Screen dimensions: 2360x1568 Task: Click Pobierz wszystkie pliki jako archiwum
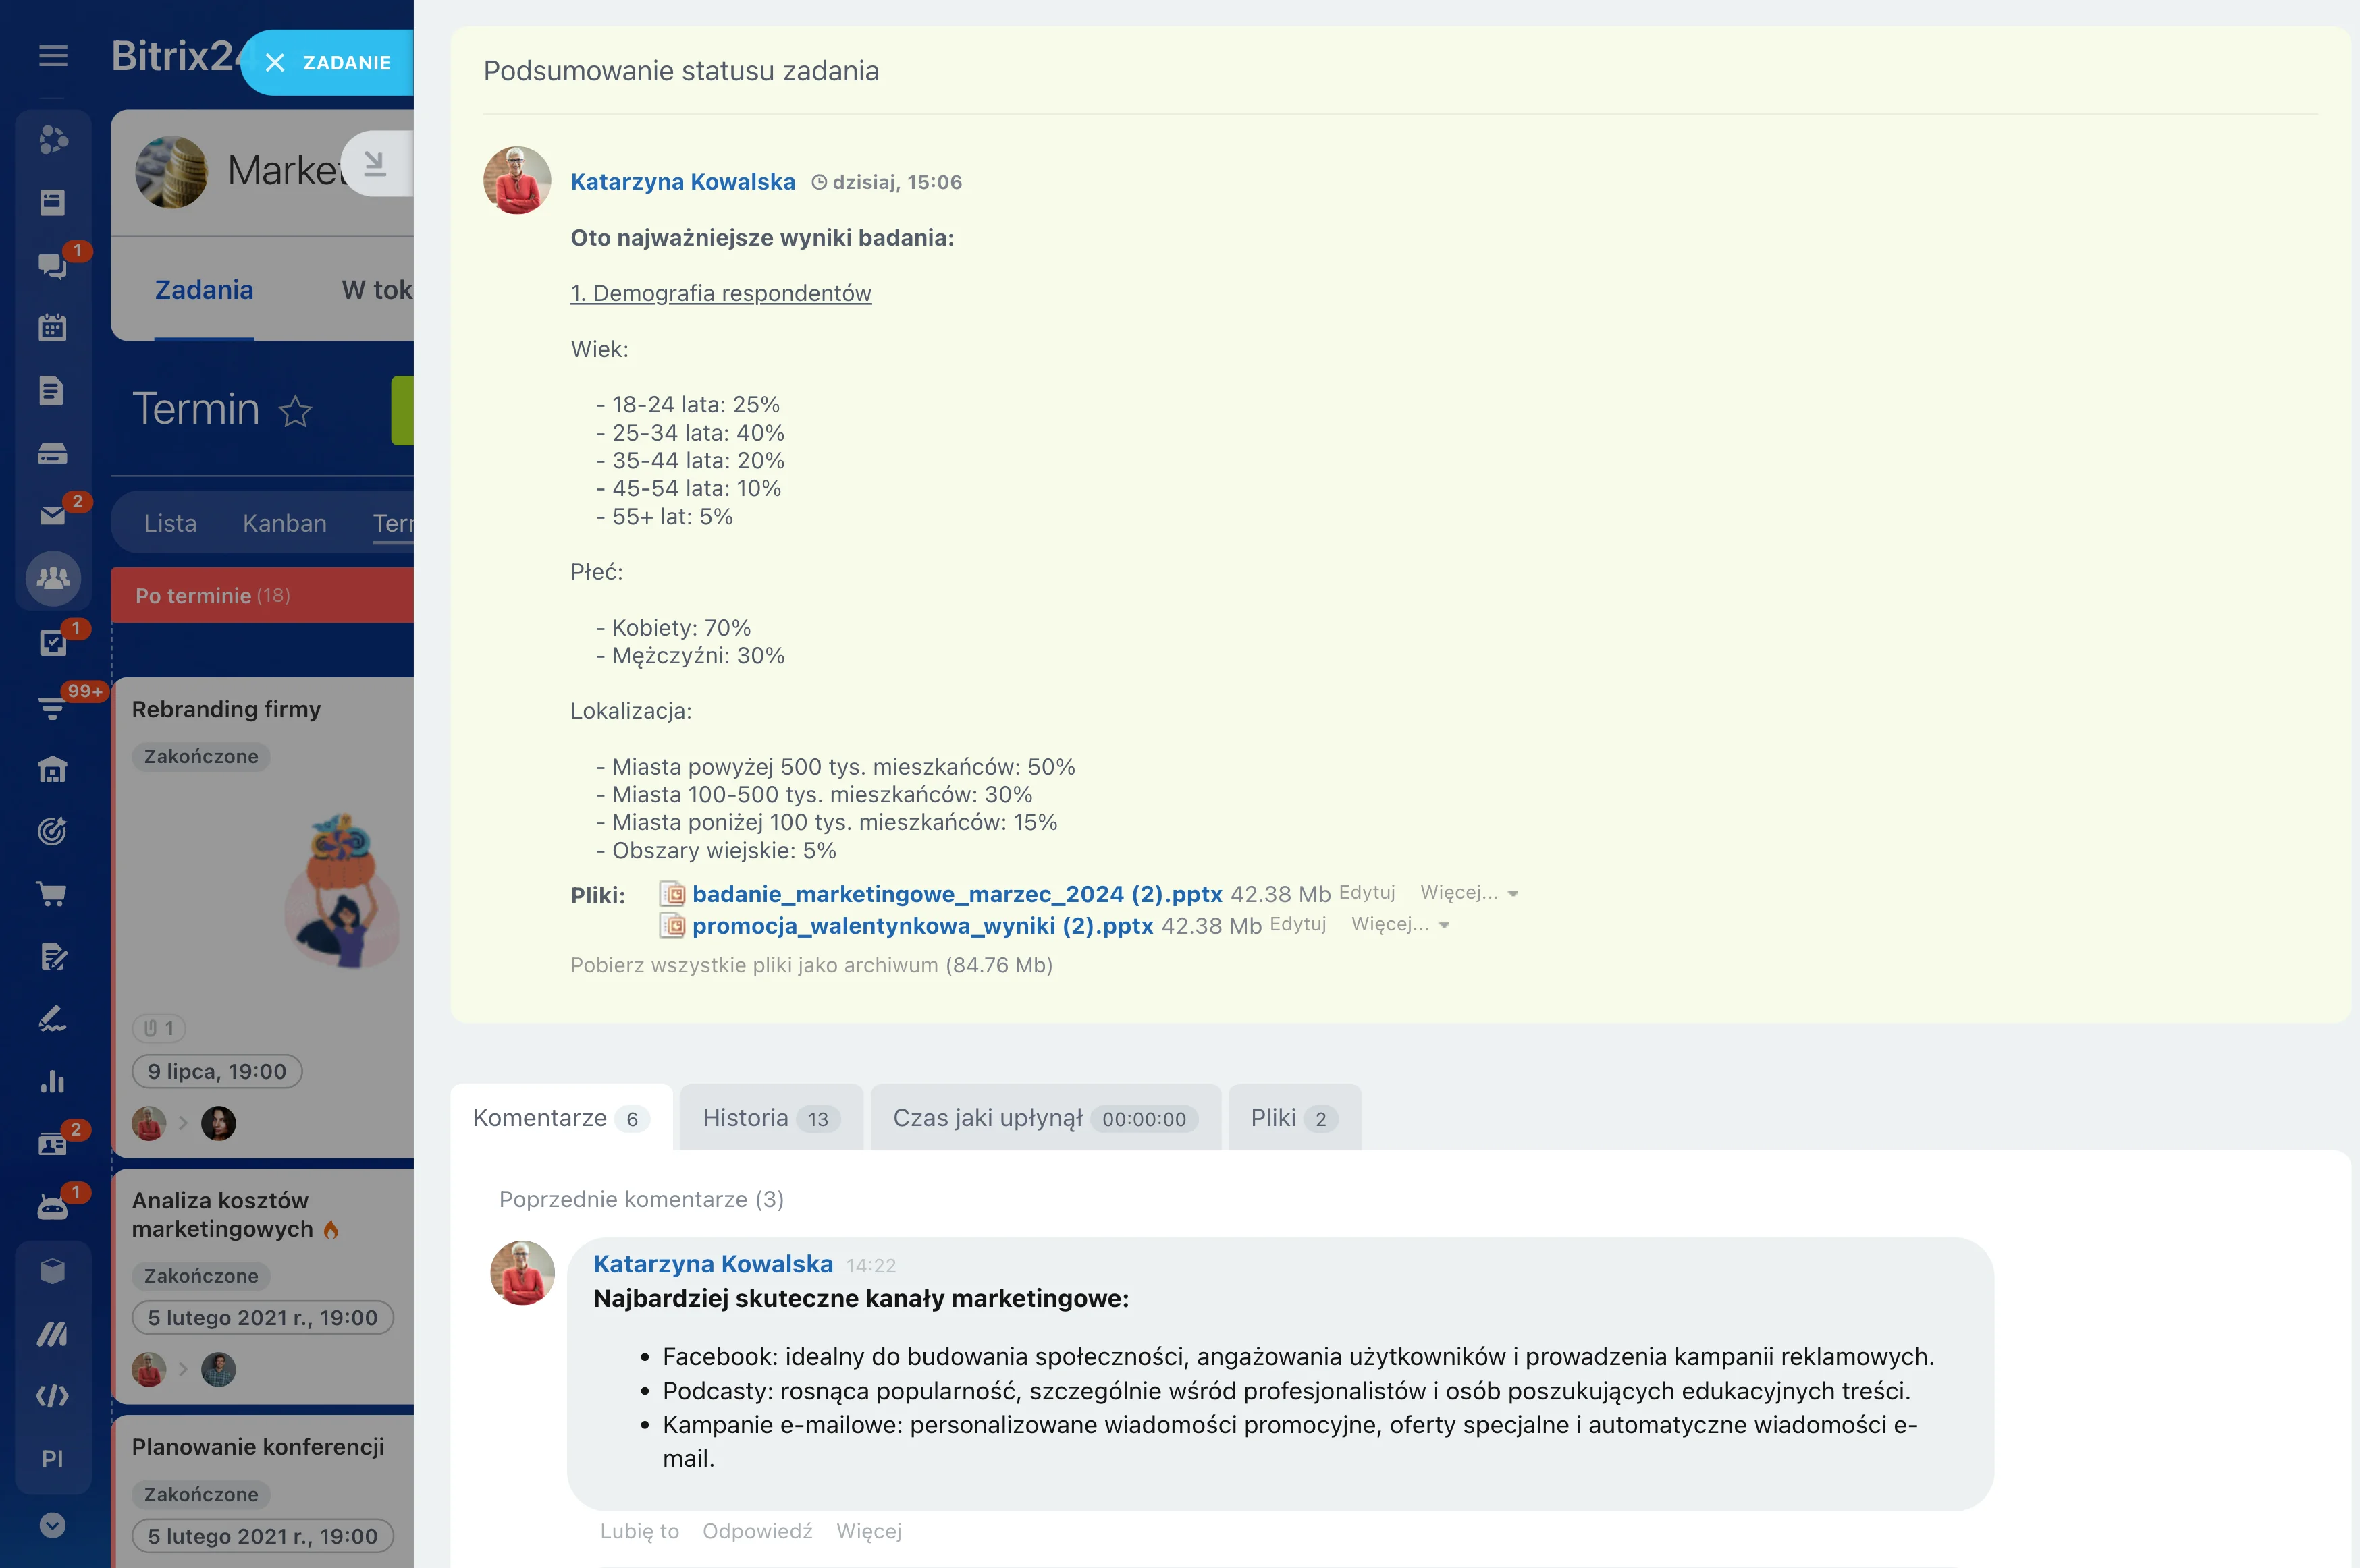click(810, 965)
